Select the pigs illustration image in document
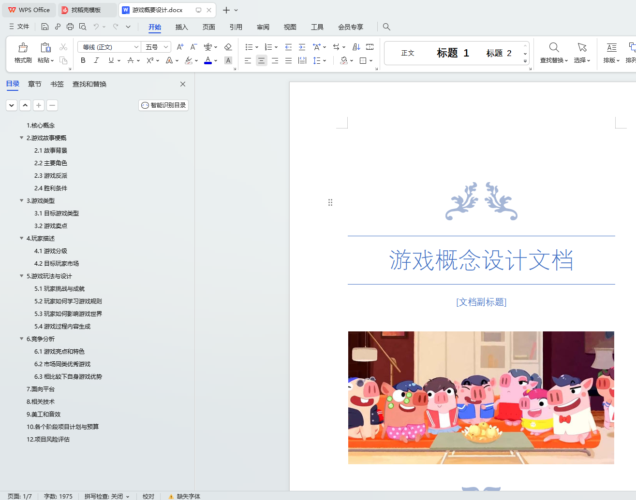The image size is (636, 500). (481, 398)
